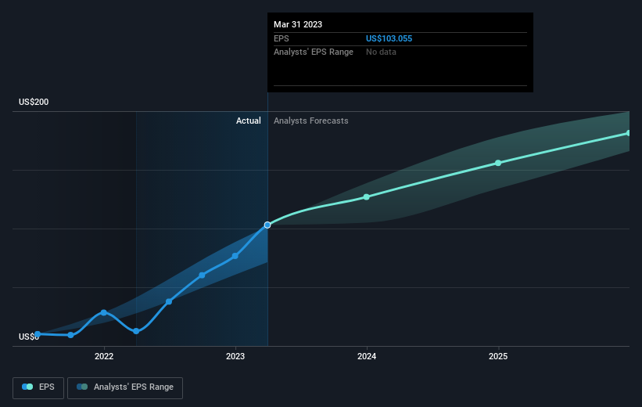Click the first EPS data point near US$0
Image resolution: width=642 pixels, height=407 pixels.
pos(38,334)
